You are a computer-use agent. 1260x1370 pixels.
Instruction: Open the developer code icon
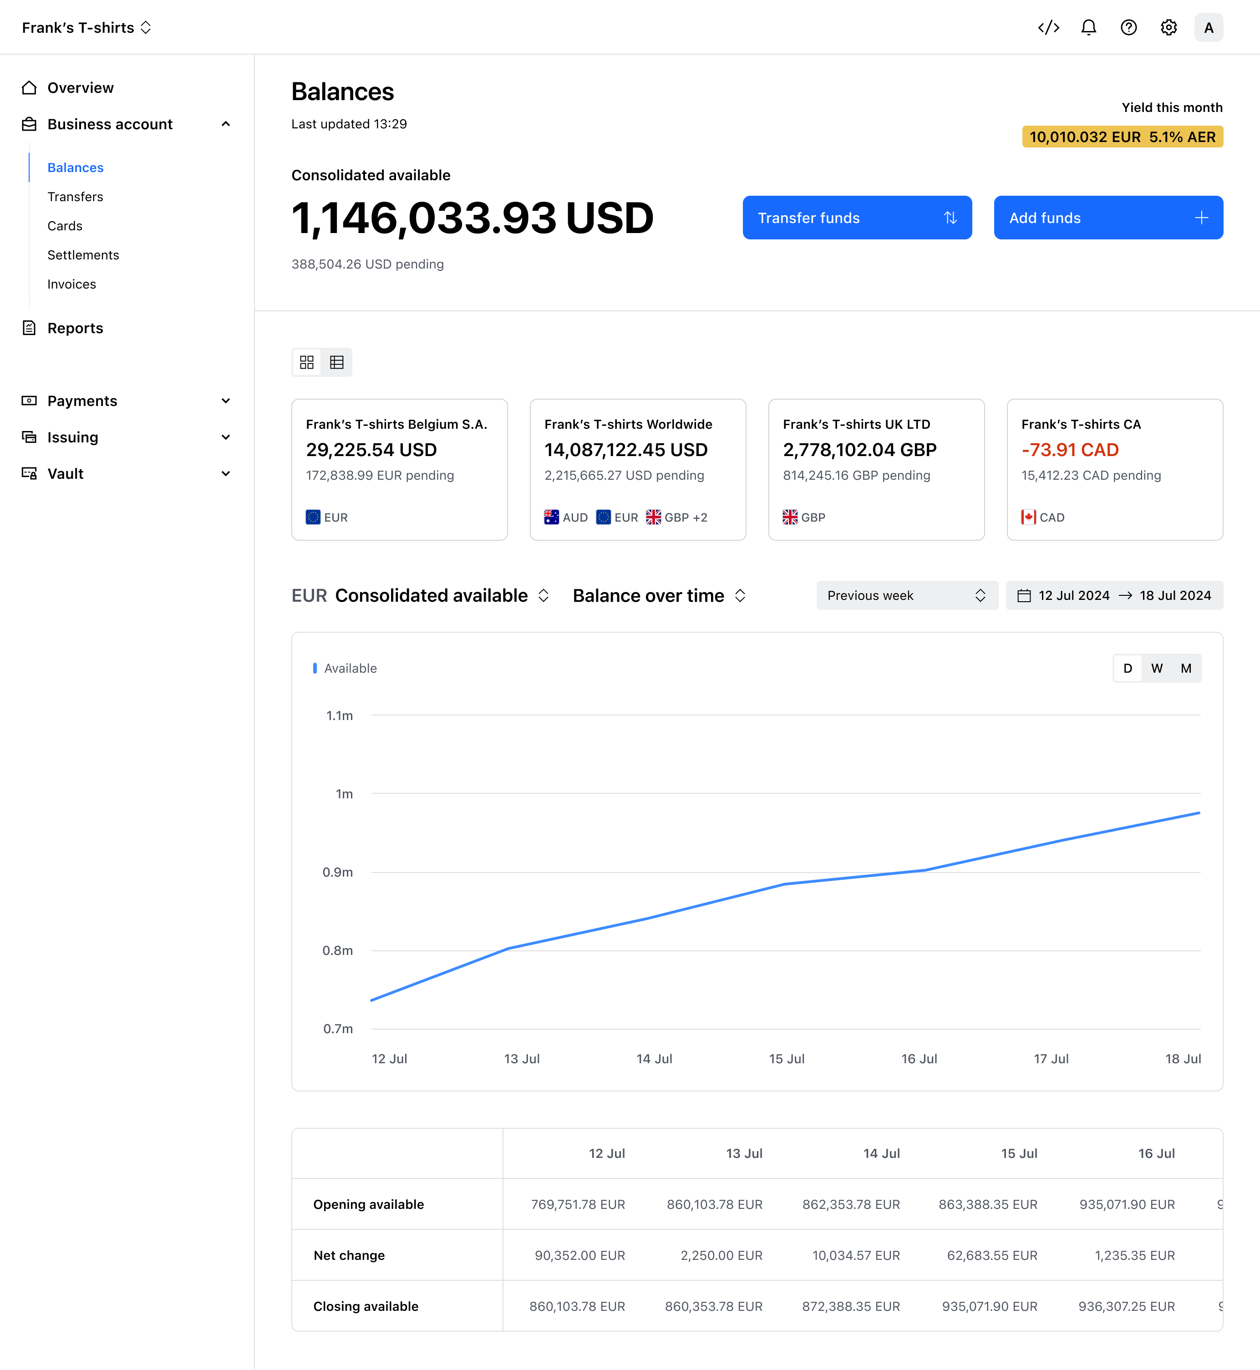1048,27
